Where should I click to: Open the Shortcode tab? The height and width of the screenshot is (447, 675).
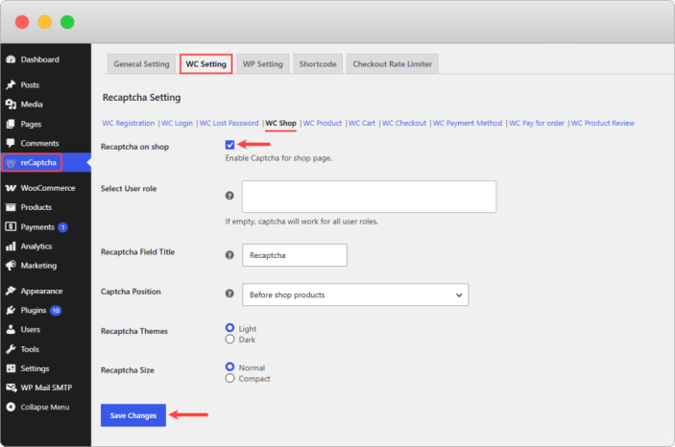318,64
